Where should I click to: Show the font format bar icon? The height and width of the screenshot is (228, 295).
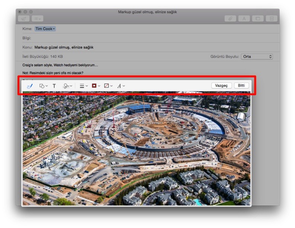244,18
